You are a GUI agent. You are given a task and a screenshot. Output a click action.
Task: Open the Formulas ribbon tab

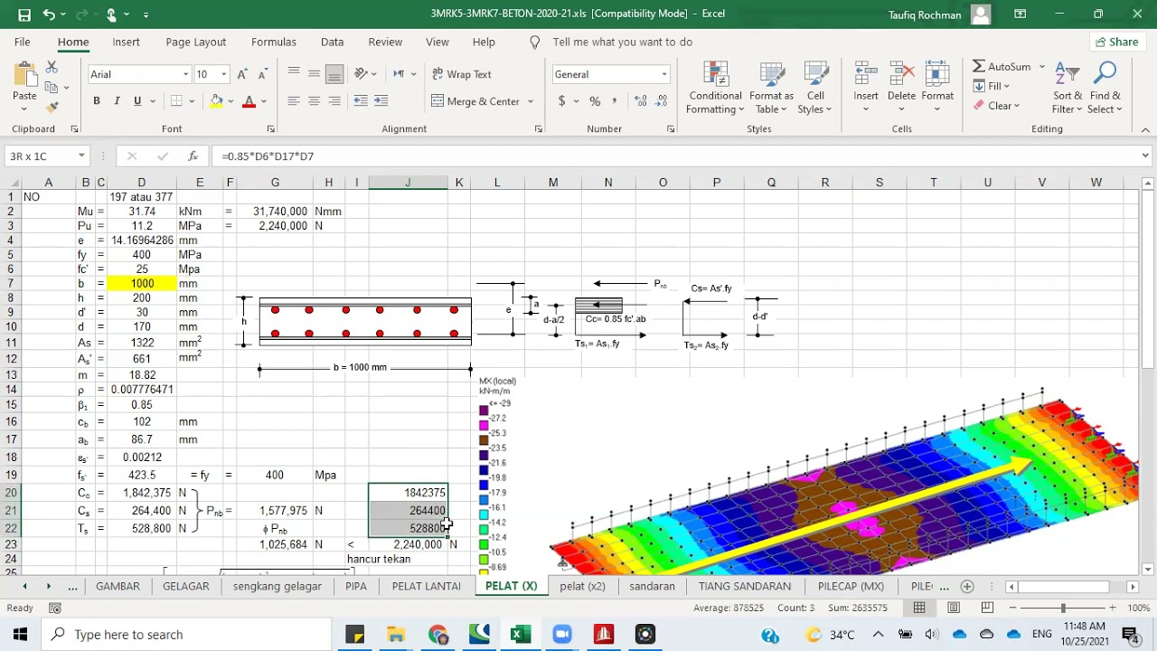coord(273,42)
